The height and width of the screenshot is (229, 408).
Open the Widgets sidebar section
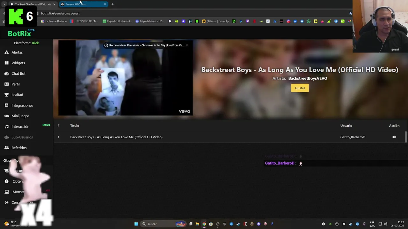18,63
